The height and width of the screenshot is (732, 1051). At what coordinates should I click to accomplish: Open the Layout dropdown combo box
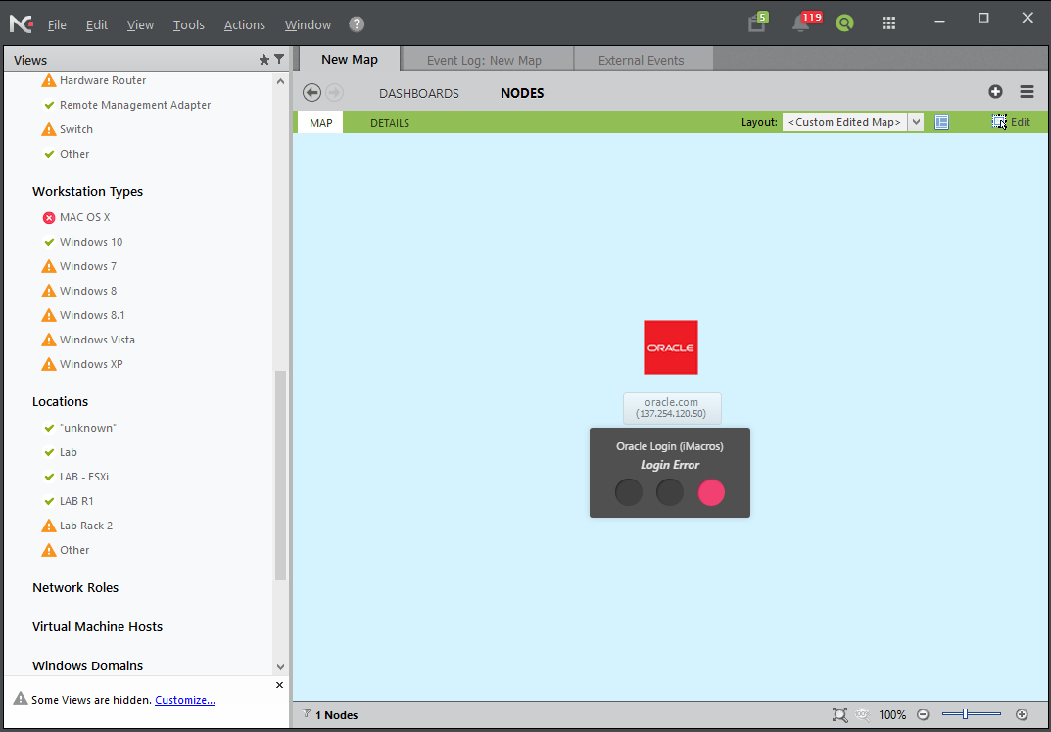(x=852, y=122)
